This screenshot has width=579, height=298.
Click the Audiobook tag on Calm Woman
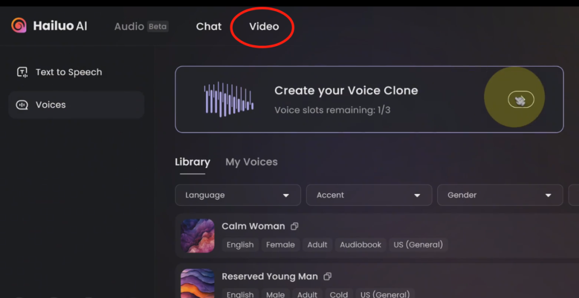tap(360, 245)
